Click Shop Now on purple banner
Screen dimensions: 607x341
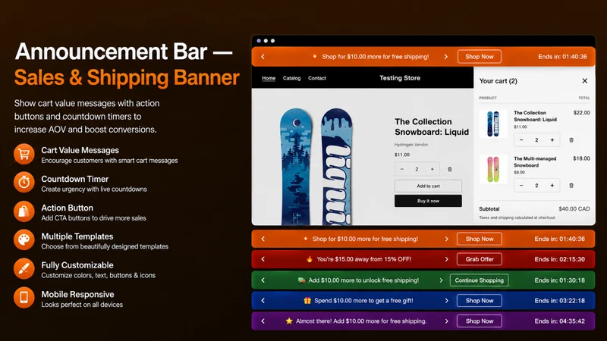pos(480,321)
